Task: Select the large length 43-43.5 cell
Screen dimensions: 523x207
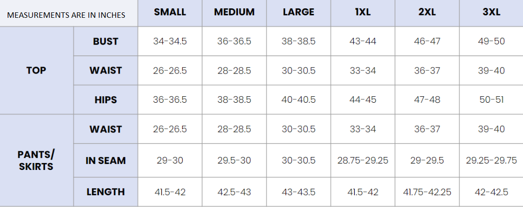Action: 298,192
